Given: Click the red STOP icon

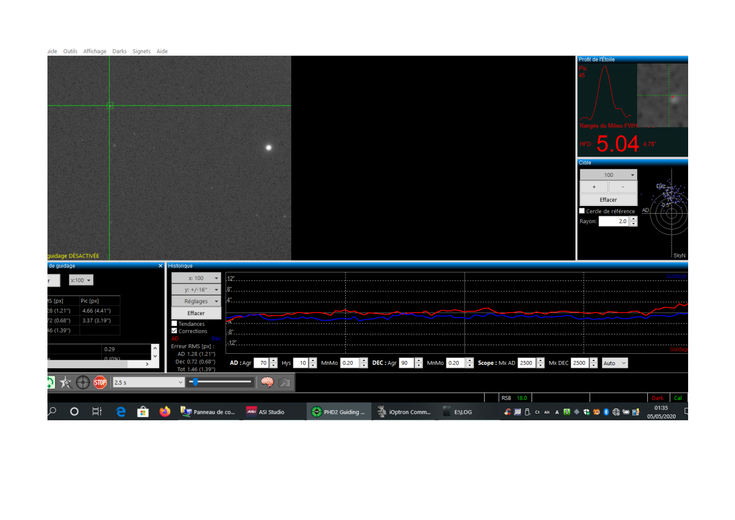Looking at the screenshot, I should coord(100,383).
